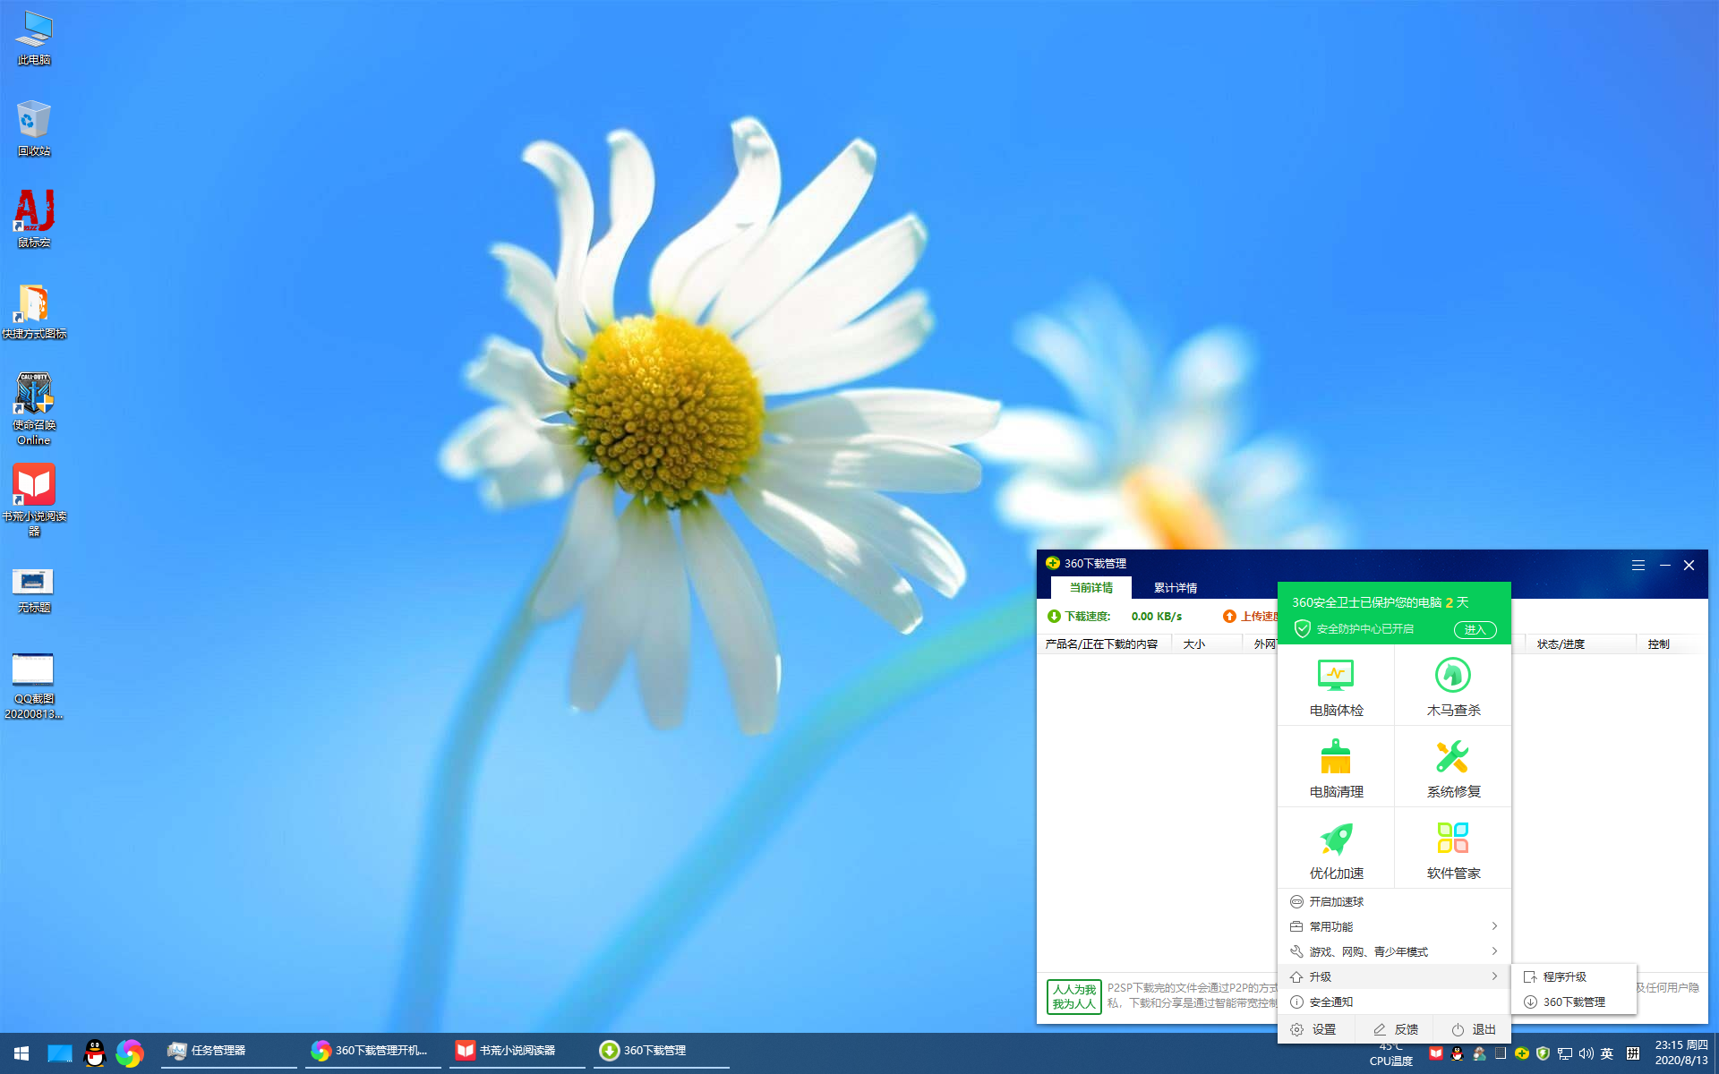1719x1074 pixels.
Task: Click 产品名/正在下载的内容 column header
Action: pos(1102,644)
